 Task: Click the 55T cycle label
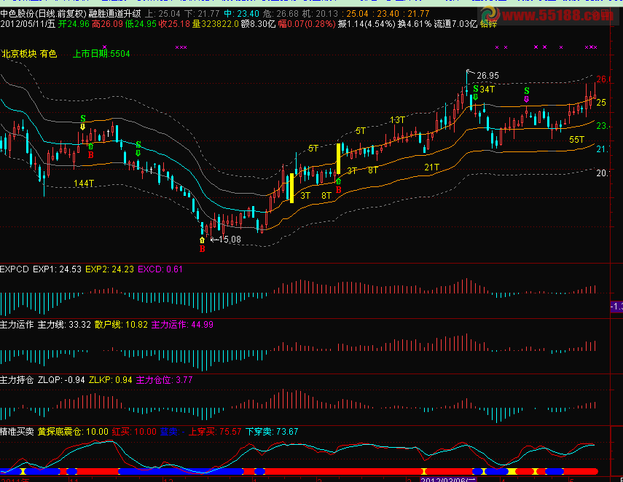tap(576, 139)
